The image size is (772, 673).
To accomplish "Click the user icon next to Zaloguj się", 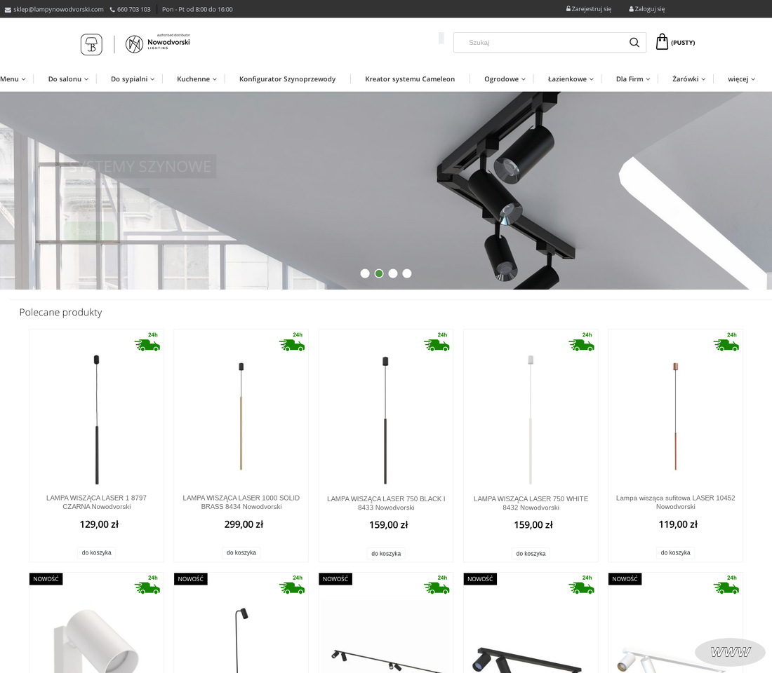I will 631,9.
